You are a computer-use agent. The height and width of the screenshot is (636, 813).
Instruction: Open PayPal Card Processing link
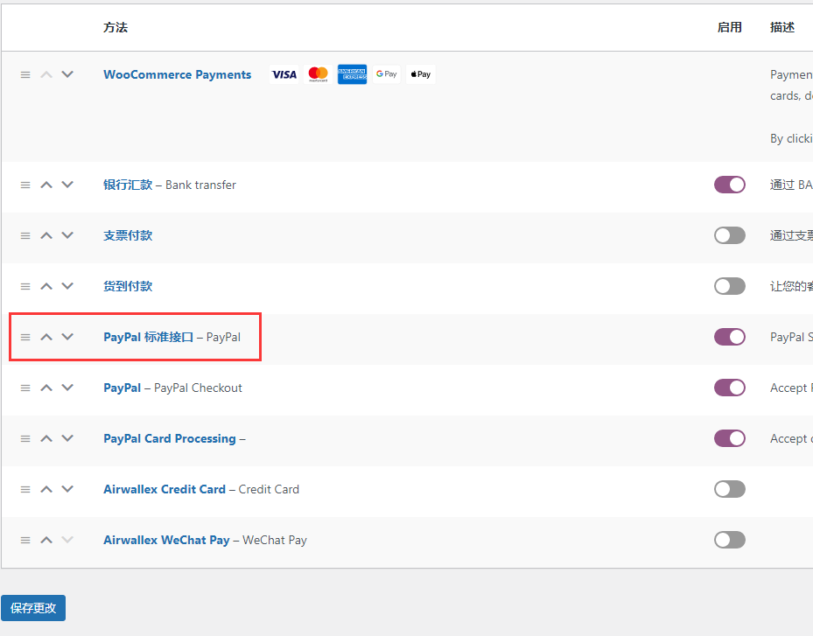(x=170, y=439)
